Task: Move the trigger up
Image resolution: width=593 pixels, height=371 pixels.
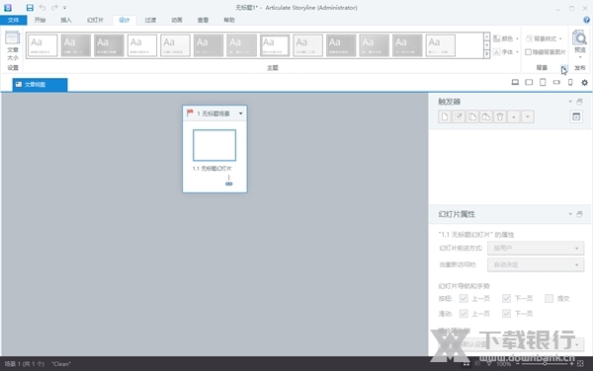Action: coord(514,116)
